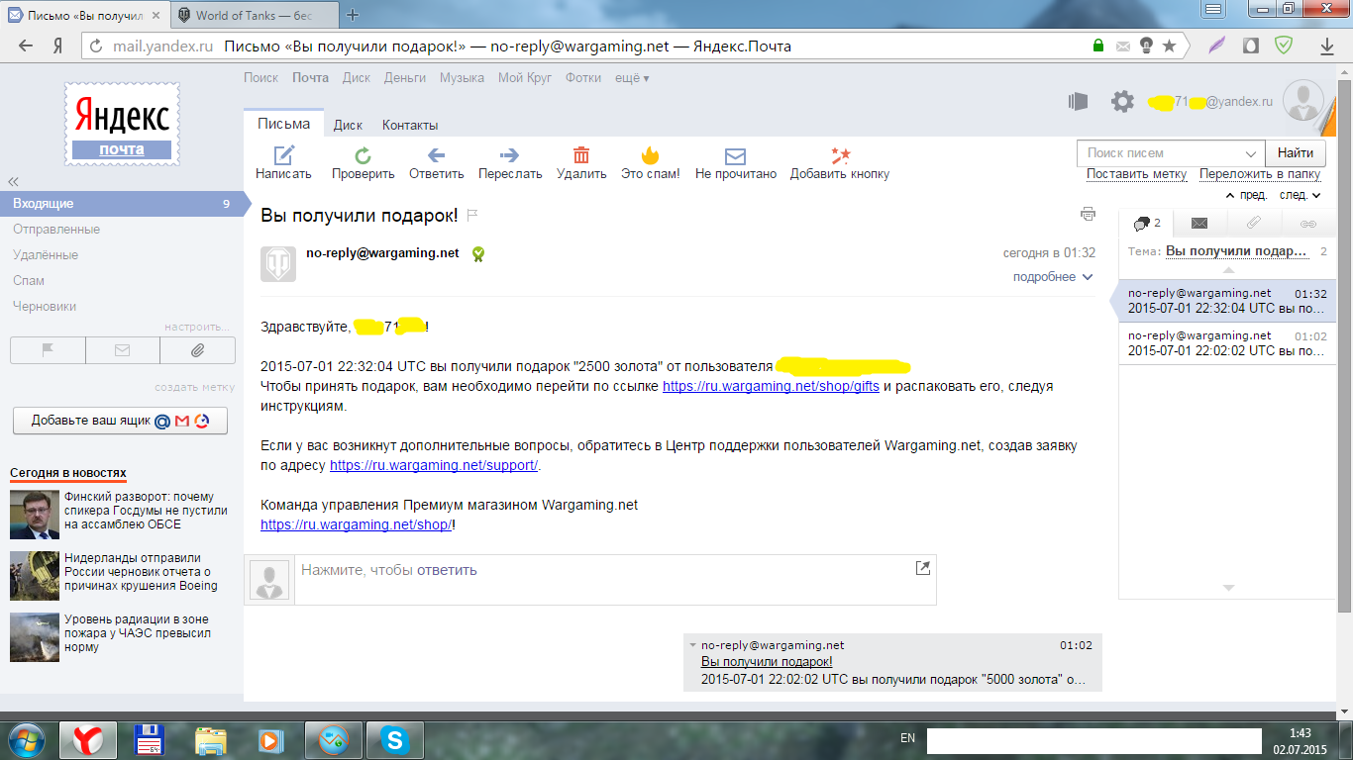Open the Диск tab

pos(348,125)
